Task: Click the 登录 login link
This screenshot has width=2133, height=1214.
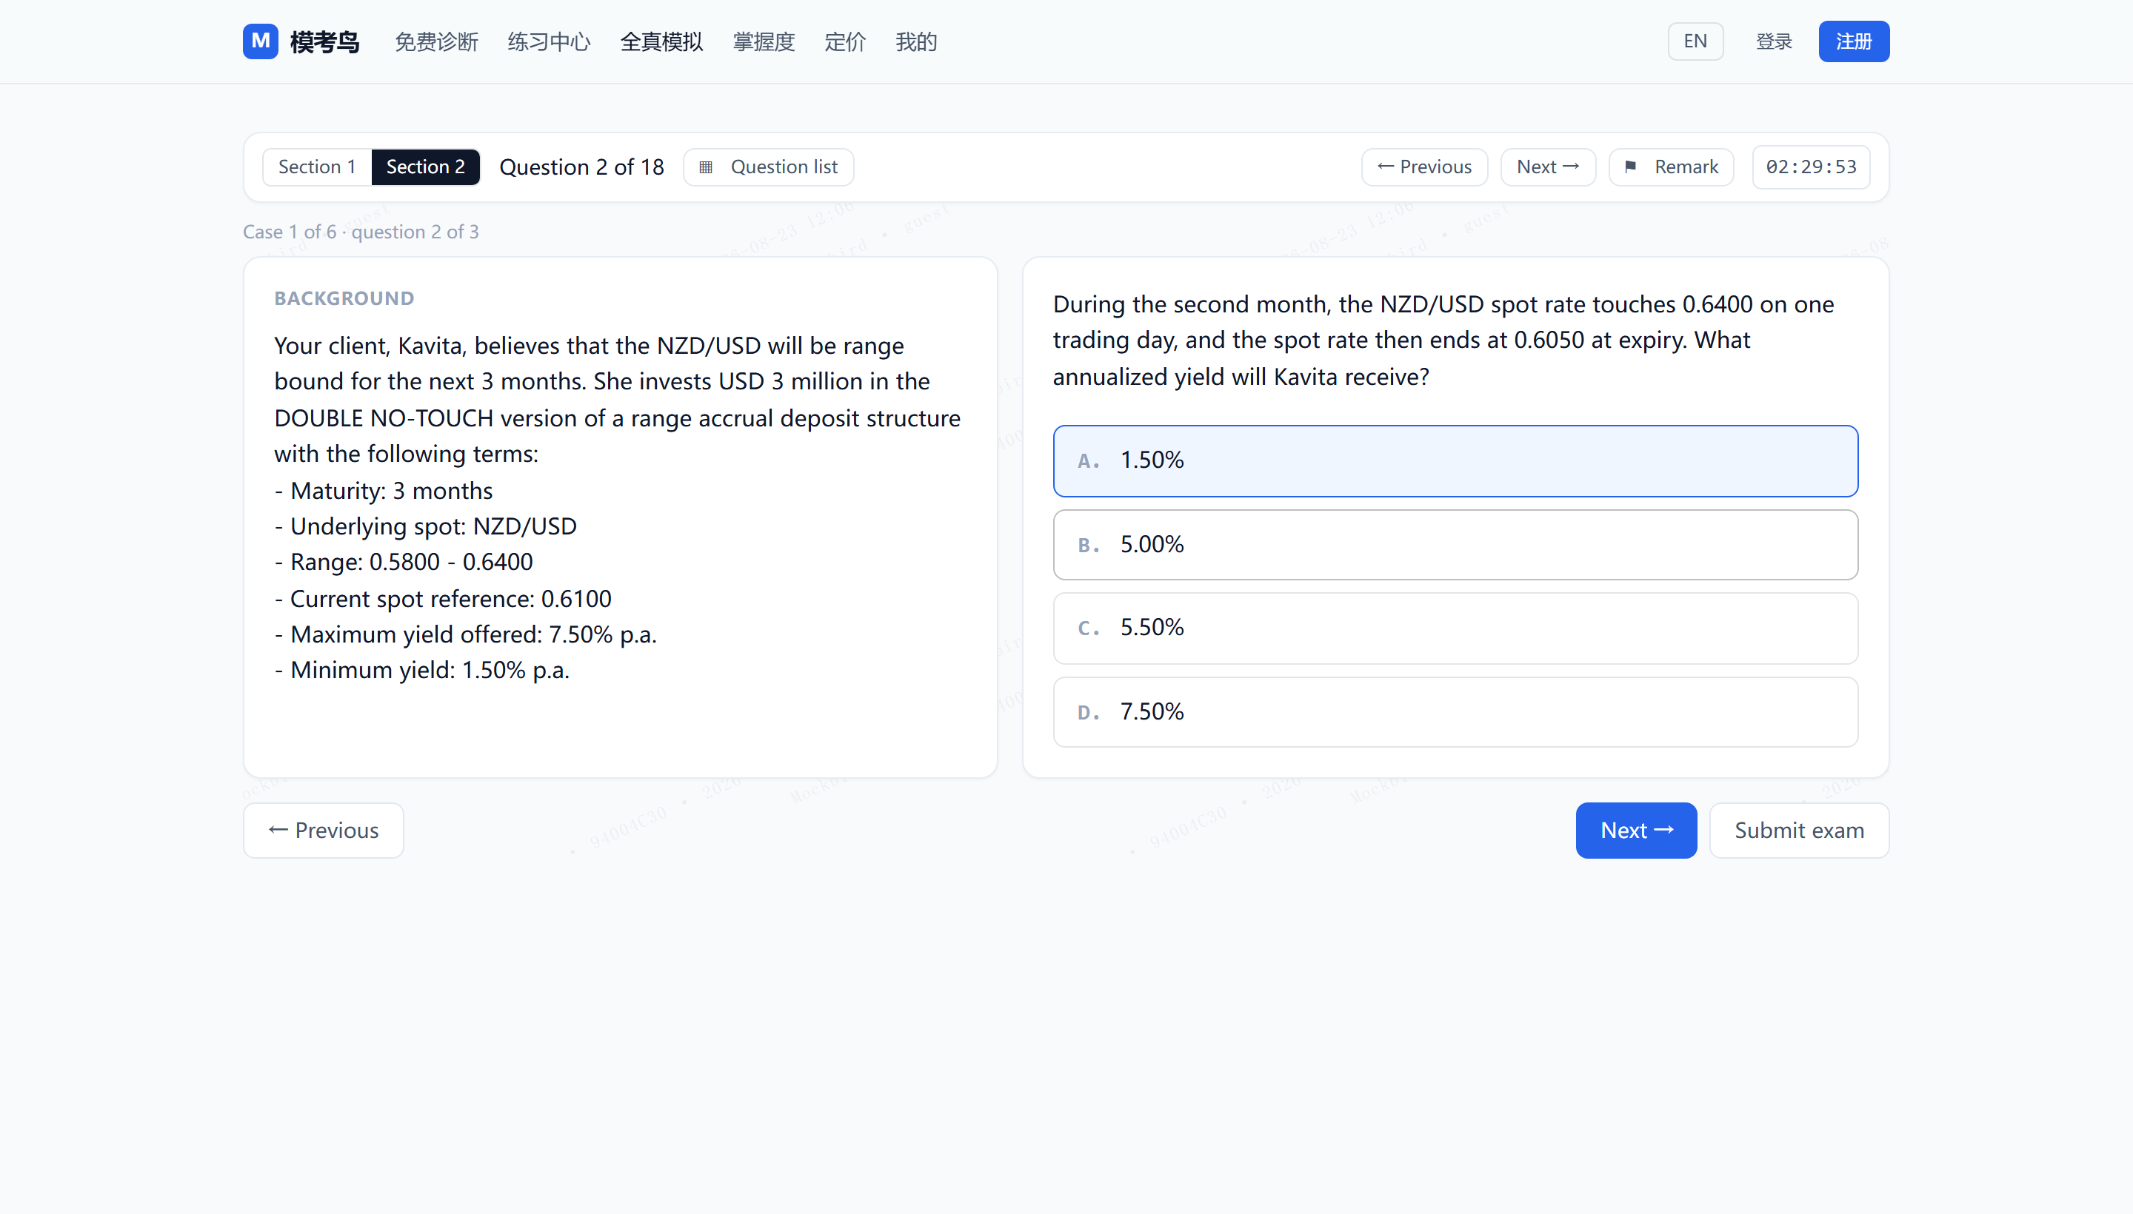Action: 1774,41
